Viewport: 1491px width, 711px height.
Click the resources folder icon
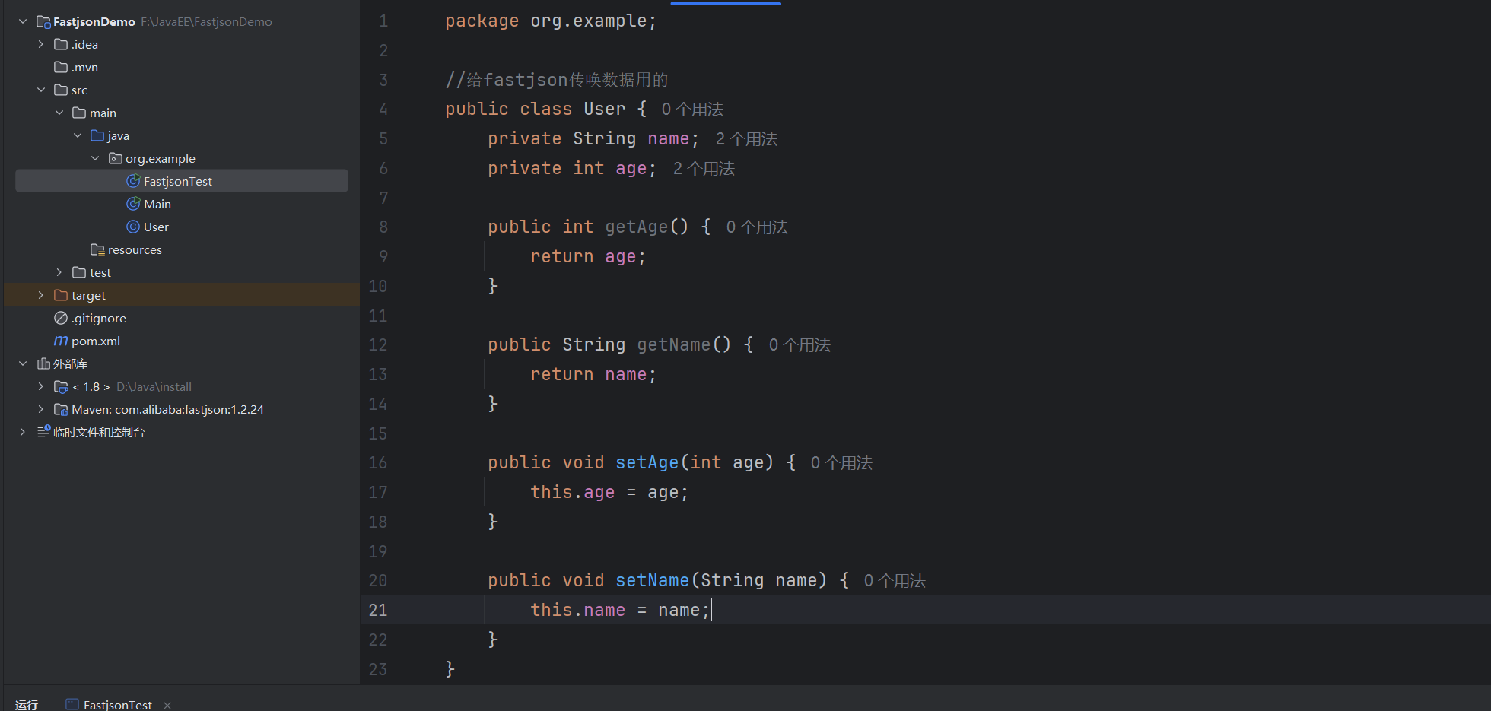pyautogui.click(x=97, y=249)
